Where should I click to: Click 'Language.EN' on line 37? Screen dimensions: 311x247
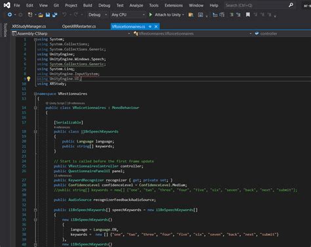click(x=106, y=229)
